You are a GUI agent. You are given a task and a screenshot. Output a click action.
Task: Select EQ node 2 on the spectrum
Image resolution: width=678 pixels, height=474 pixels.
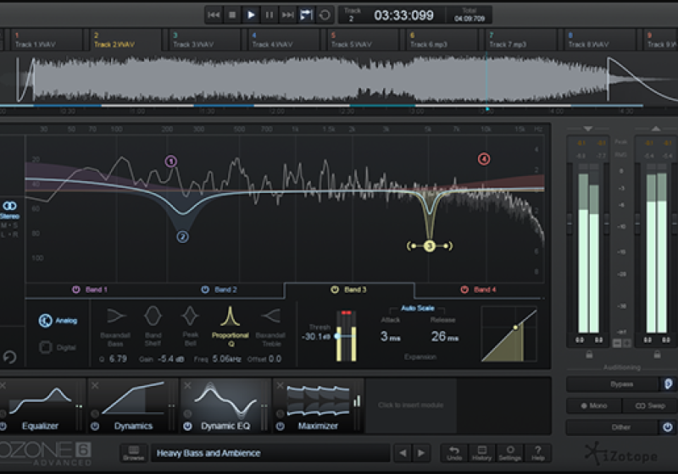pyautogui.click(x=182, y=236)
